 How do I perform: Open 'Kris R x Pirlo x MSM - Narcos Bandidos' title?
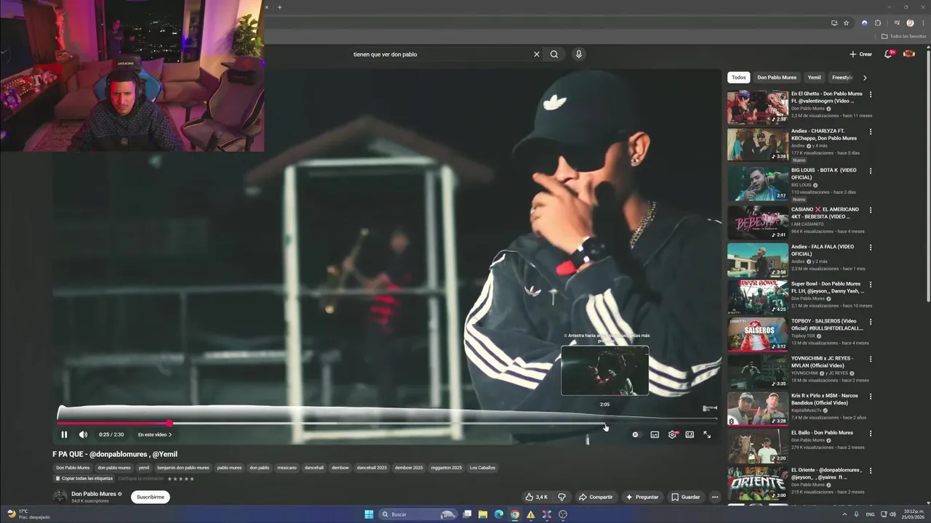coord(824,399)
